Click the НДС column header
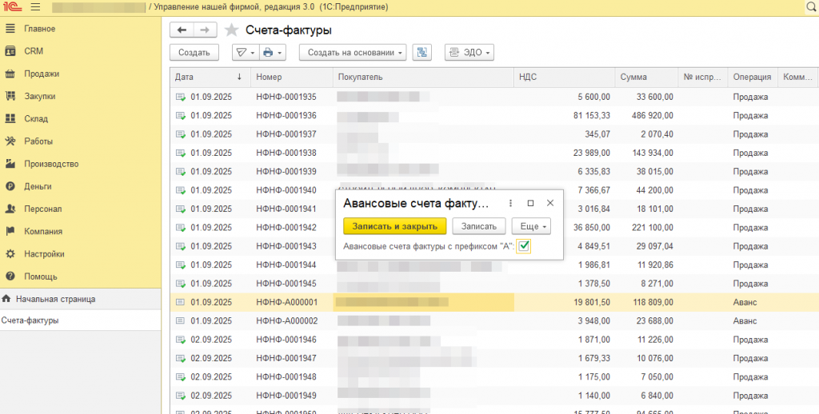 (x=564, y=77)
